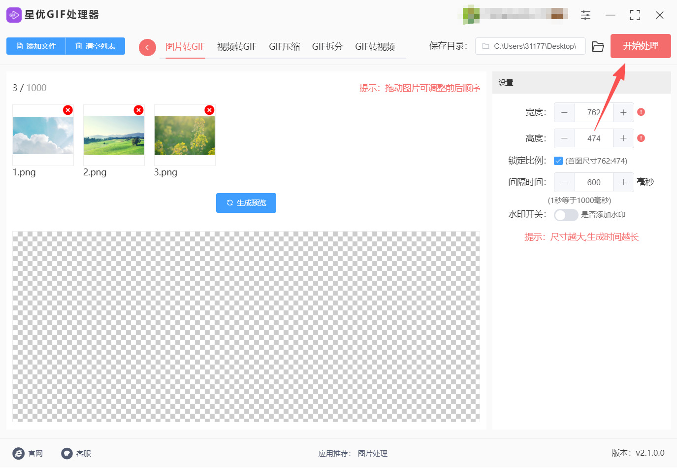Click the back arrow round red button
The height and width of the screenshot is (468, 677).
(147, 47)
